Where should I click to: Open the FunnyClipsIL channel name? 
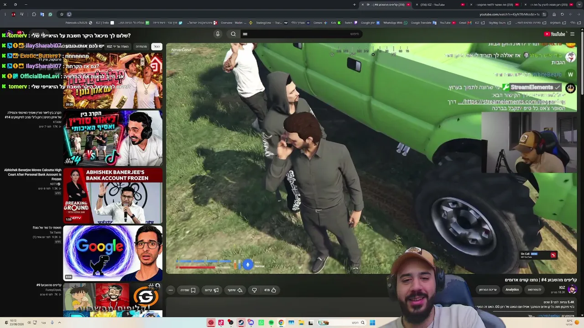tap(53, 290)
